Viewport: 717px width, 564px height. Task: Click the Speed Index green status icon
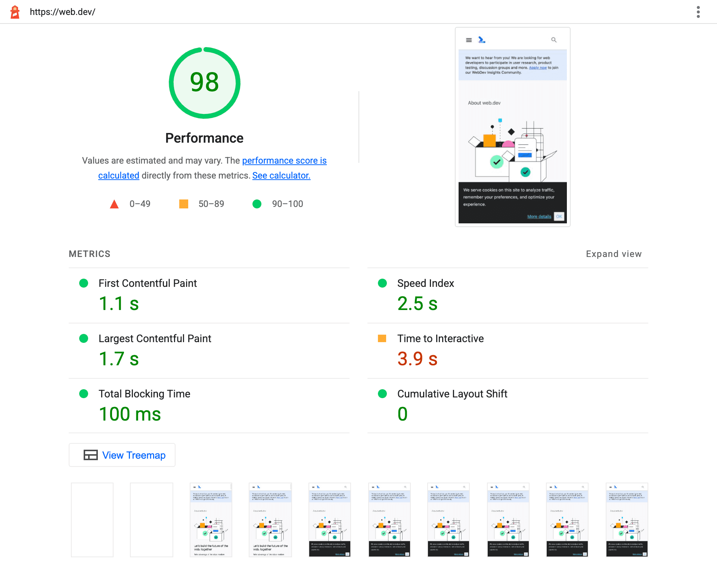381,283
